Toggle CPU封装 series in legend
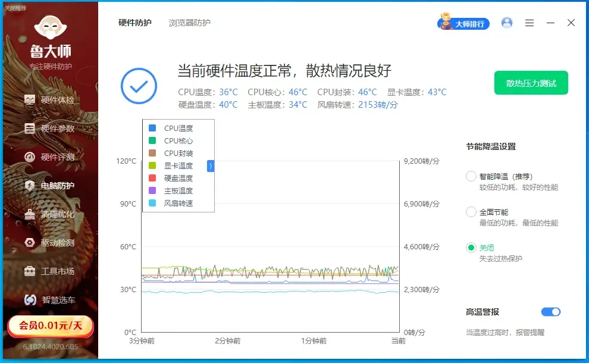The height and width of the screenshot is (363, 589). click(178, 154)
